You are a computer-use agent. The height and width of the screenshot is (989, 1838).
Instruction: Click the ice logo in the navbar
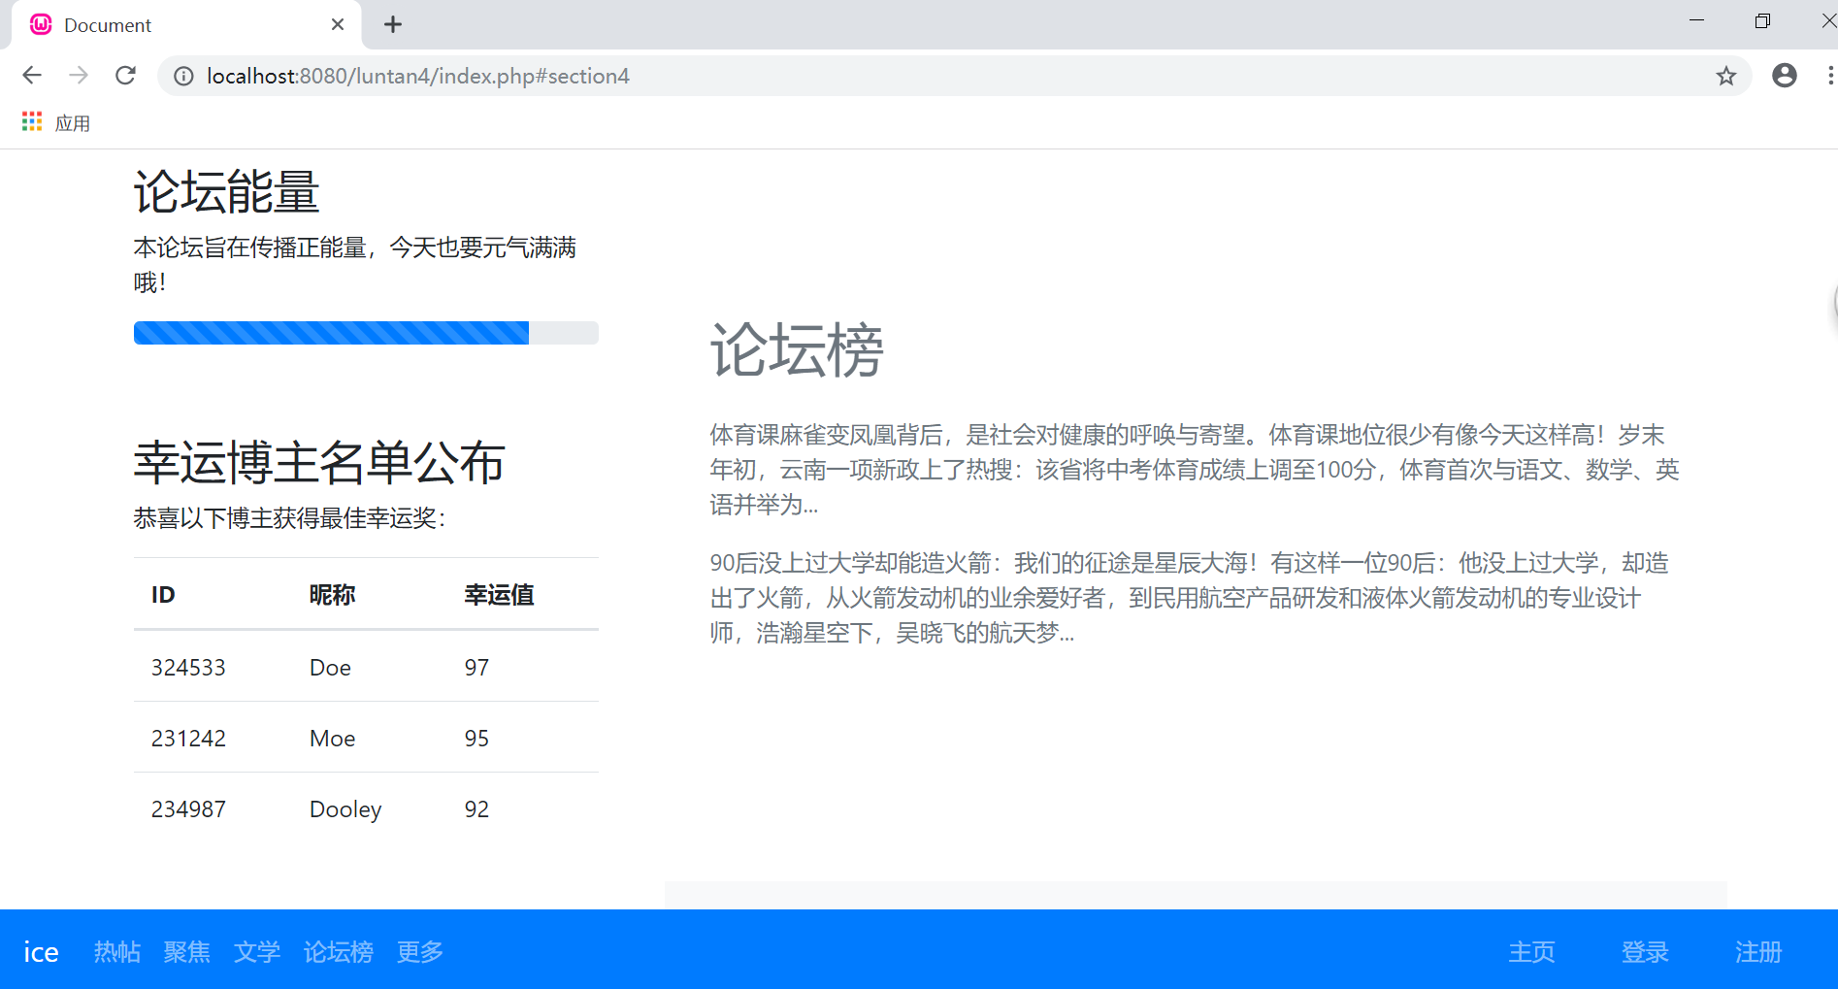[x=41, y=952]
